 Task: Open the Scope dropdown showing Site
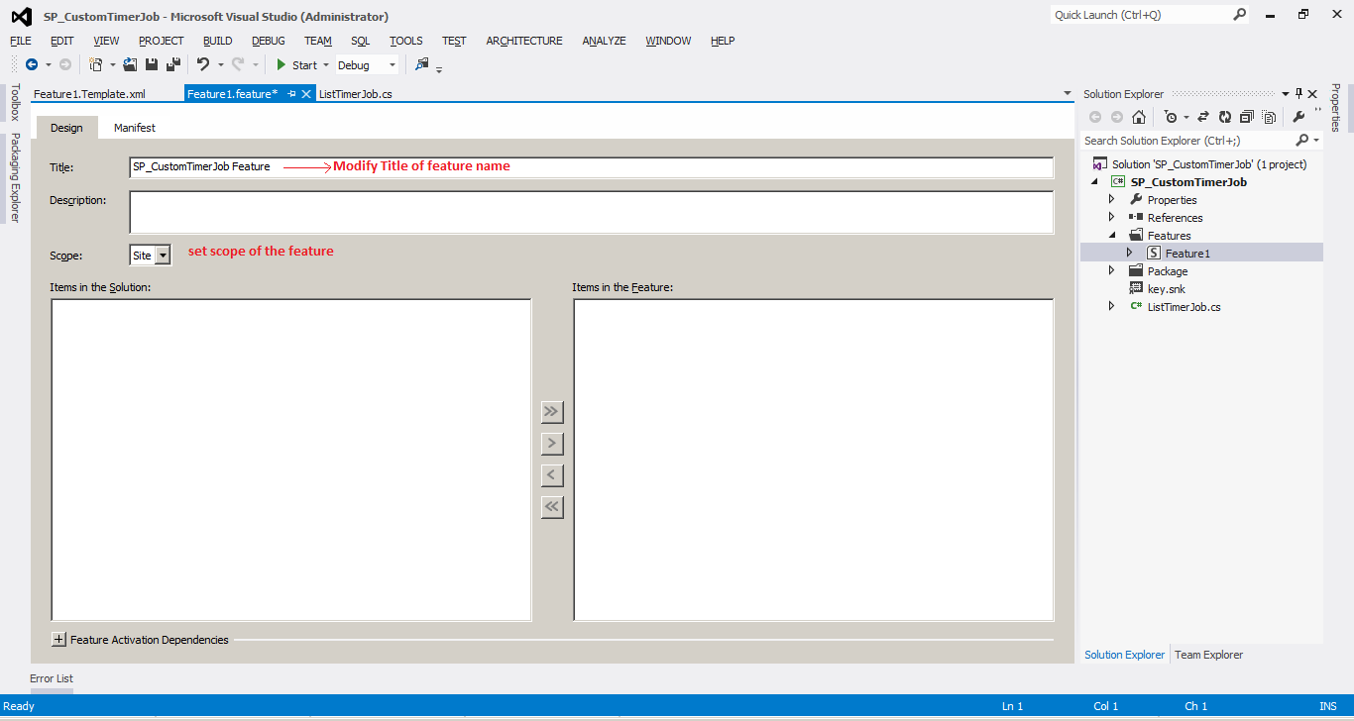coord(163,256)
